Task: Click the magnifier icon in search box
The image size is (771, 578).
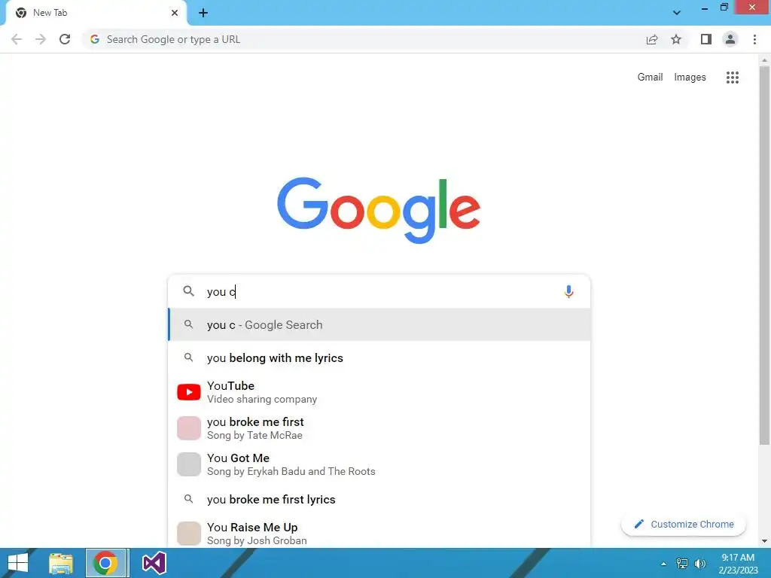Action: point(189,291)
